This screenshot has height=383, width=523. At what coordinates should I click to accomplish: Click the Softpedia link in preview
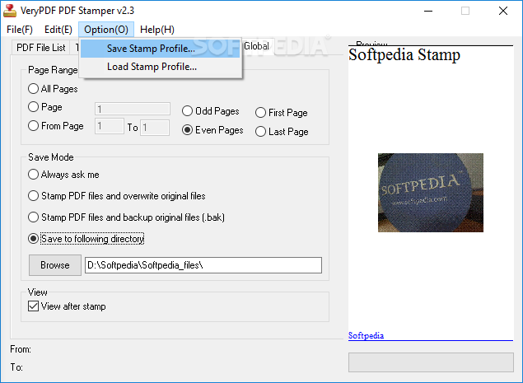click(x=366, y=335)
